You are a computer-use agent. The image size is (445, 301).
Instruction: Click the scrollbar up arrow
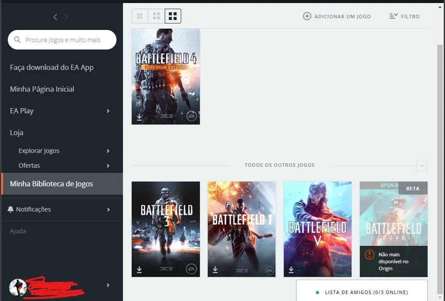pyautogui.click(x=440, y=7)
